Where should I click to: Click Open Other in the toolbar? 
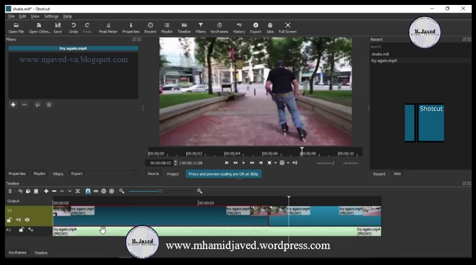tap(39, 28)
